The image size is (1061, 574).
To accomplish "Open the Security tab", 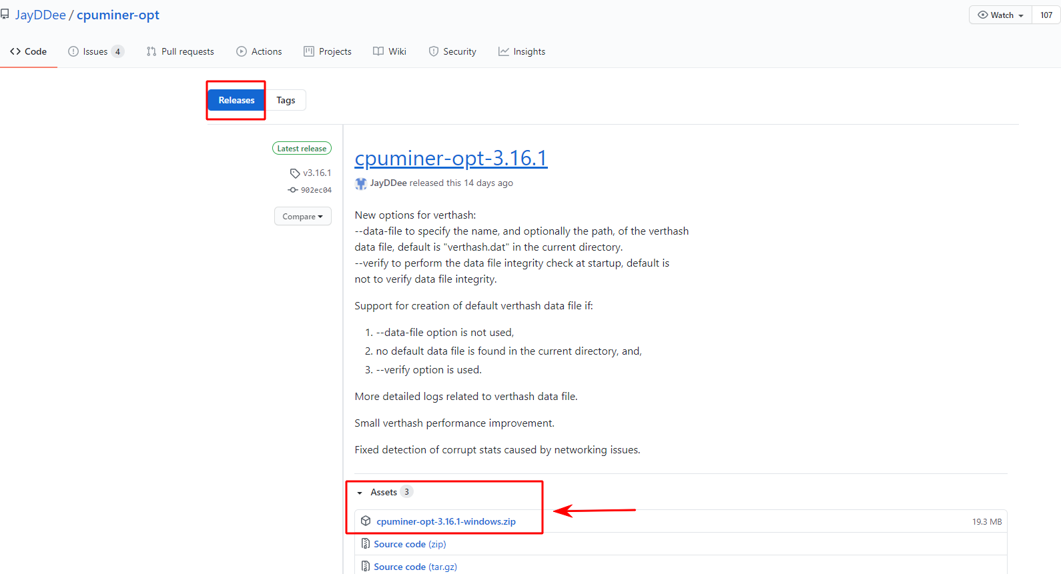I will (452, 51).
